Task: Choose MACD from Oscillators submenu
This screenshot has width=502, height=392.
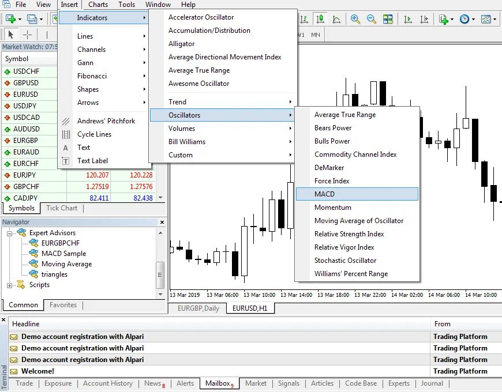Action: pyautogui.click(x=357, y=194)
